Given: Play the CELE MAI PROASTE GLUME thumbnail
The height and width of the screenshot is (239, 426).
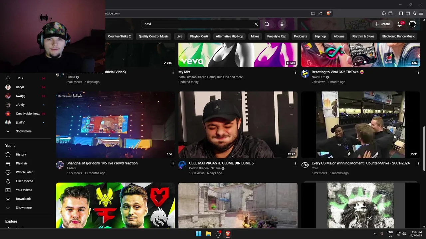Looking at the screenshot, I should (x=238, y=125).
